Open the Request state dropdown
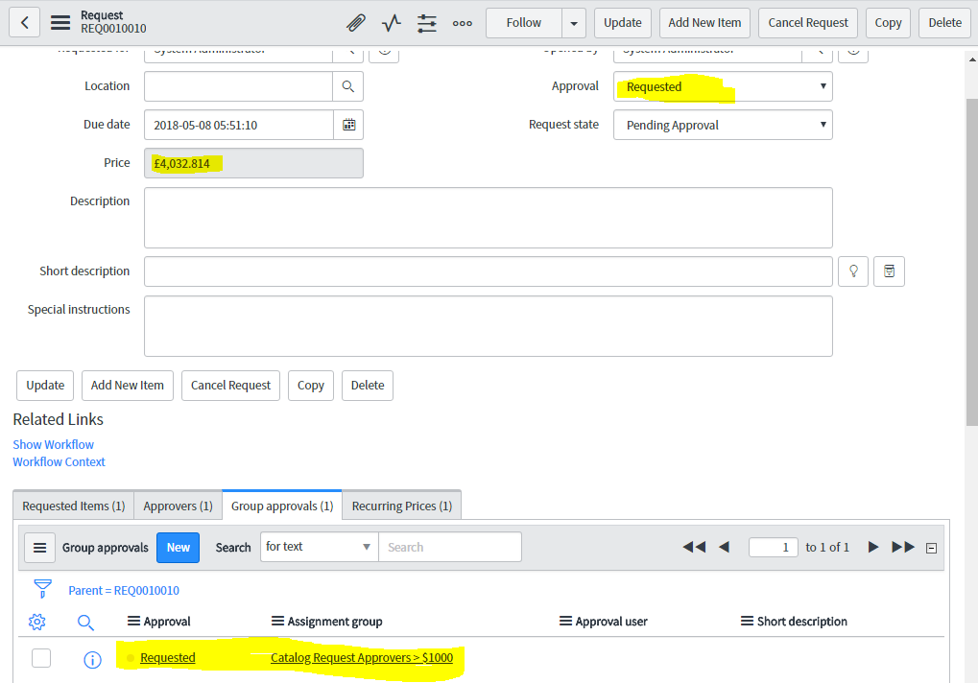978x683 pixels. click(x=722, y=124)
